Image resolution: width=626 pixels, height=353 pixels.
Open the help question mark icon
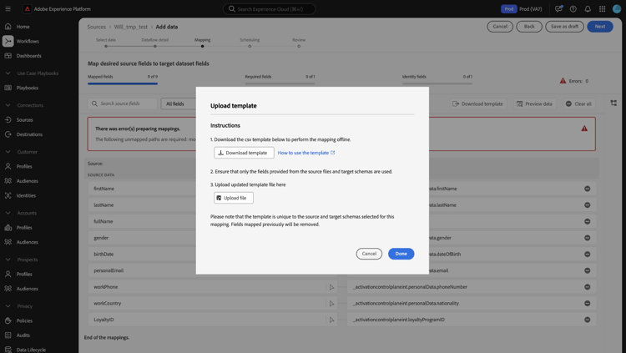pyautogui.click(x=573, y=9)
